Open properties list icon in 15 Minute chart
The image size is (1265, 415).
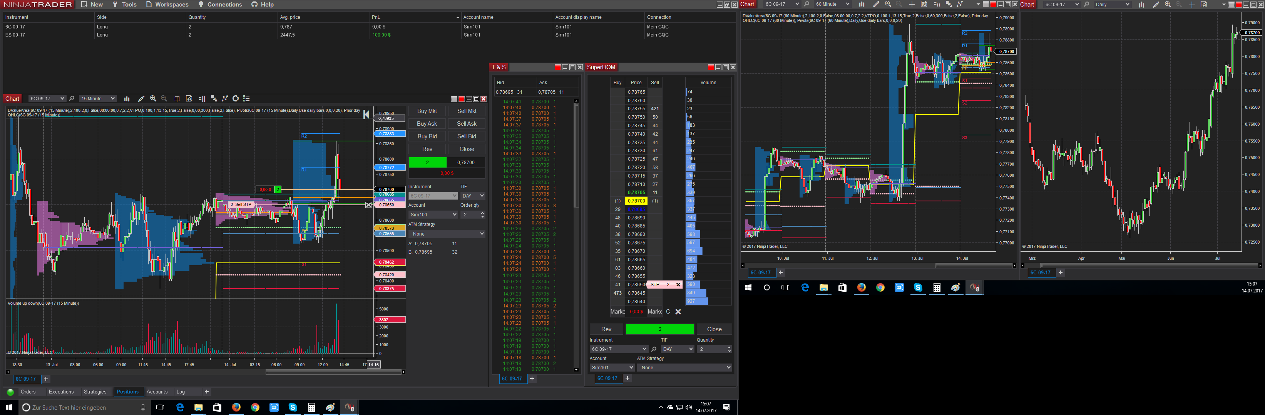coord(246,98)
